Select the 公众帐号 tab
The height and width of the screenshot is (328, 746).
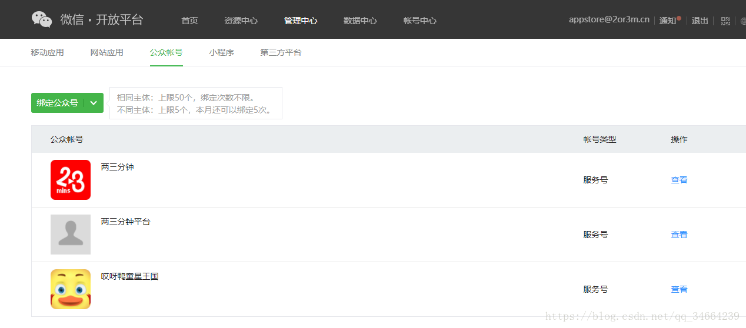(166, 52)
